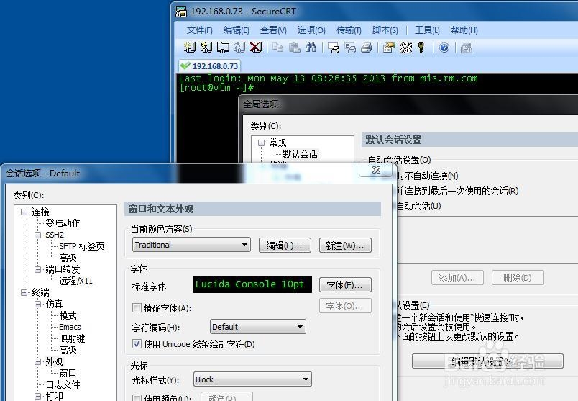The image size is (578, 401).
Task: Open the 文件(F) menu
Action: (x=199, y=30)
